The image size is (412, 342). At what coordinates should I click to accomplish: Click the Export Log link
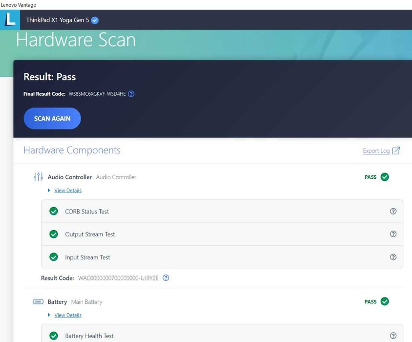pos(376,151)
